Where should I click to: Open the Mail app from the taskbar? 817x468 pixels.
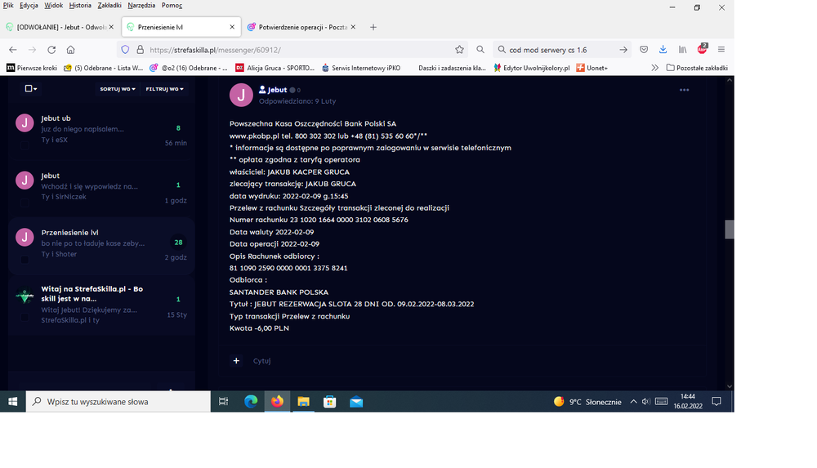356,401
